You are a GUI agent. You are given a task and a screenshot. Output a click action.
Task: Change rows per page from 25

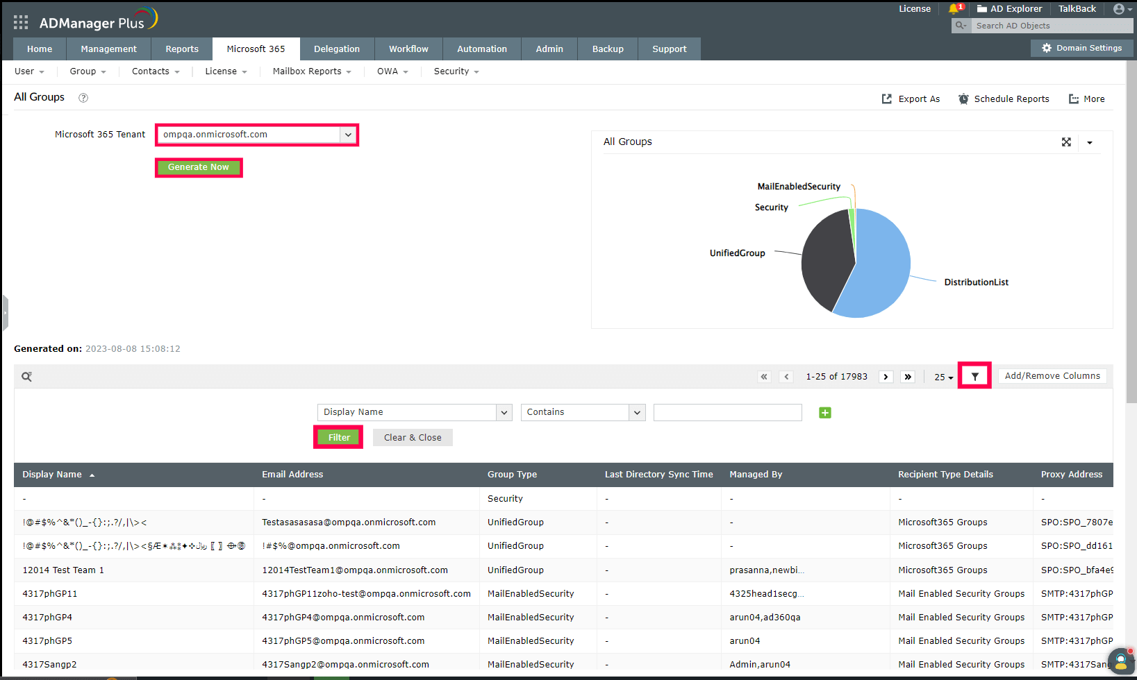[x=944, y=377]
